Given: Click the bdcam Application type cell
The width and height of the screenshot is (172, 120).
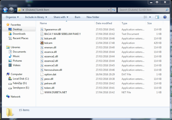Looking at the screenshot, I should pos(128,43).
